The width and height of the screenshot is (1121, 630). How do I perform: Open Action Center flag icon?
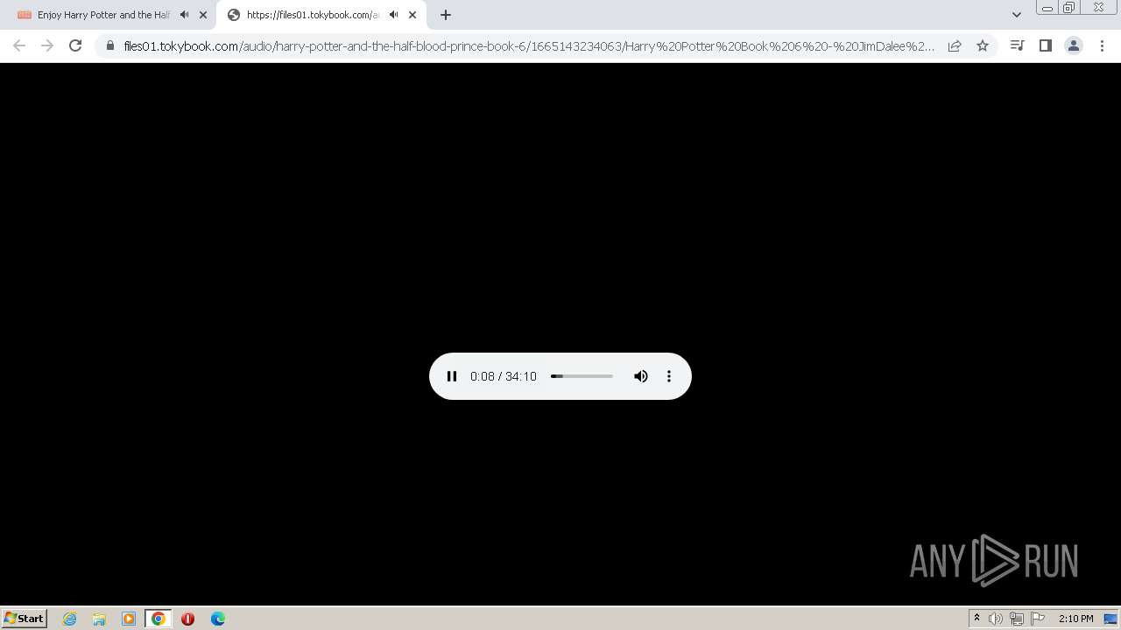pyautogui.click(x=1038, y=619)
